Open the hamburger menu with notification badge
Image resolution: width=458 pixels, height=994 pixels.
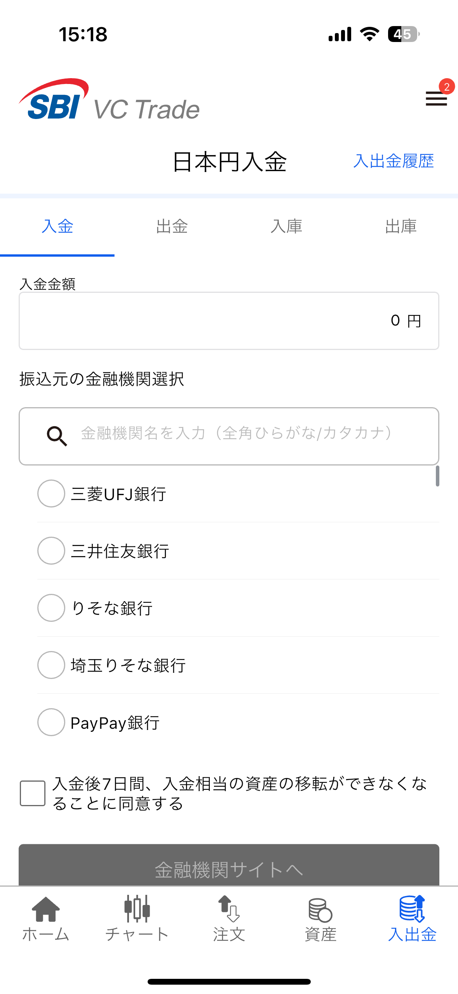(x=437, y=98)
